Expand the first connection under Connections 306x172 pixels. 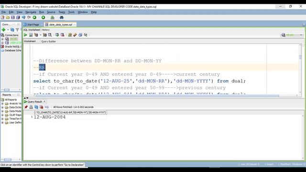tap(2, 39)
